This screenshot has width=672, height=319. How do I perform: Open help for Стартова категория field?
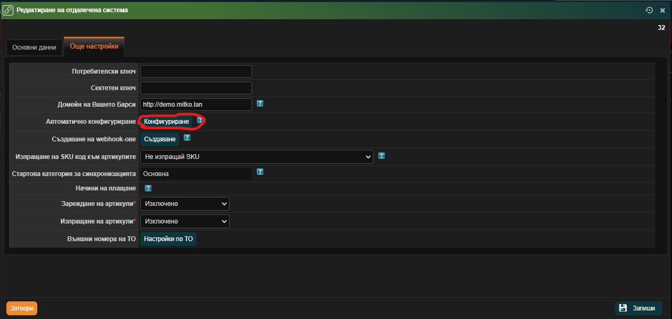click(x=260, y=172)
